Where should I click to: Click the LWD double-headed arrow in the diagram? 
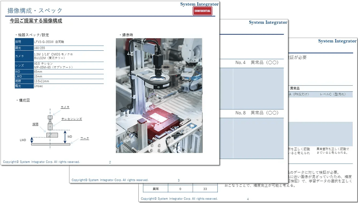[x=32, y=140]
